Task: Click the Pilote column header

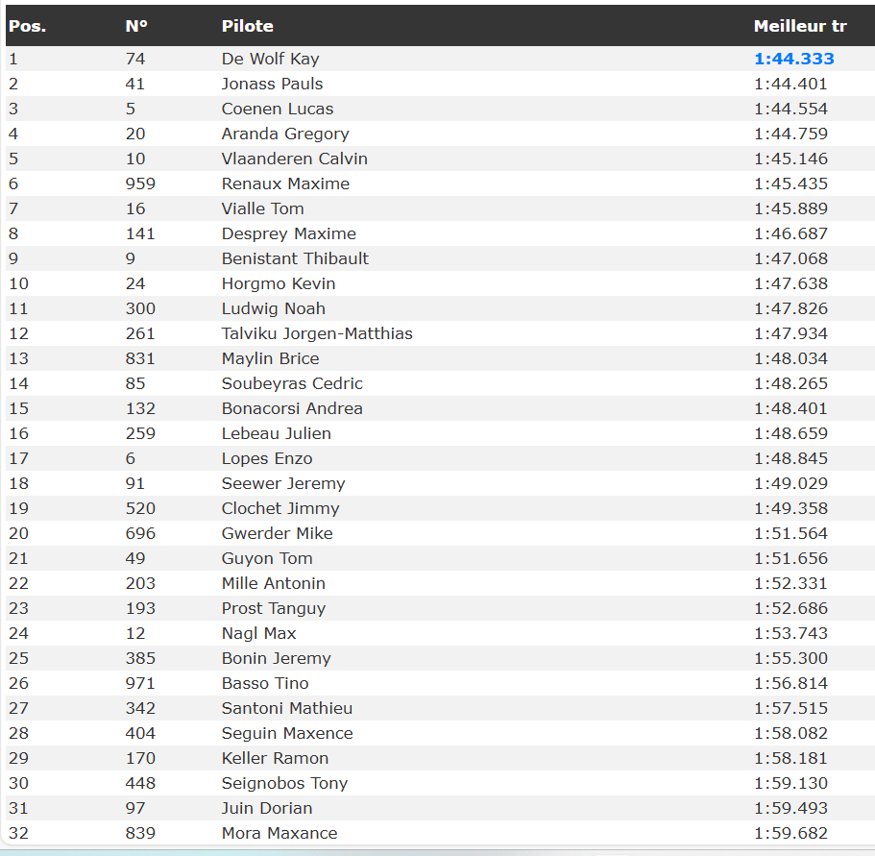Action: pyautogui.click(x=247, y=26)
